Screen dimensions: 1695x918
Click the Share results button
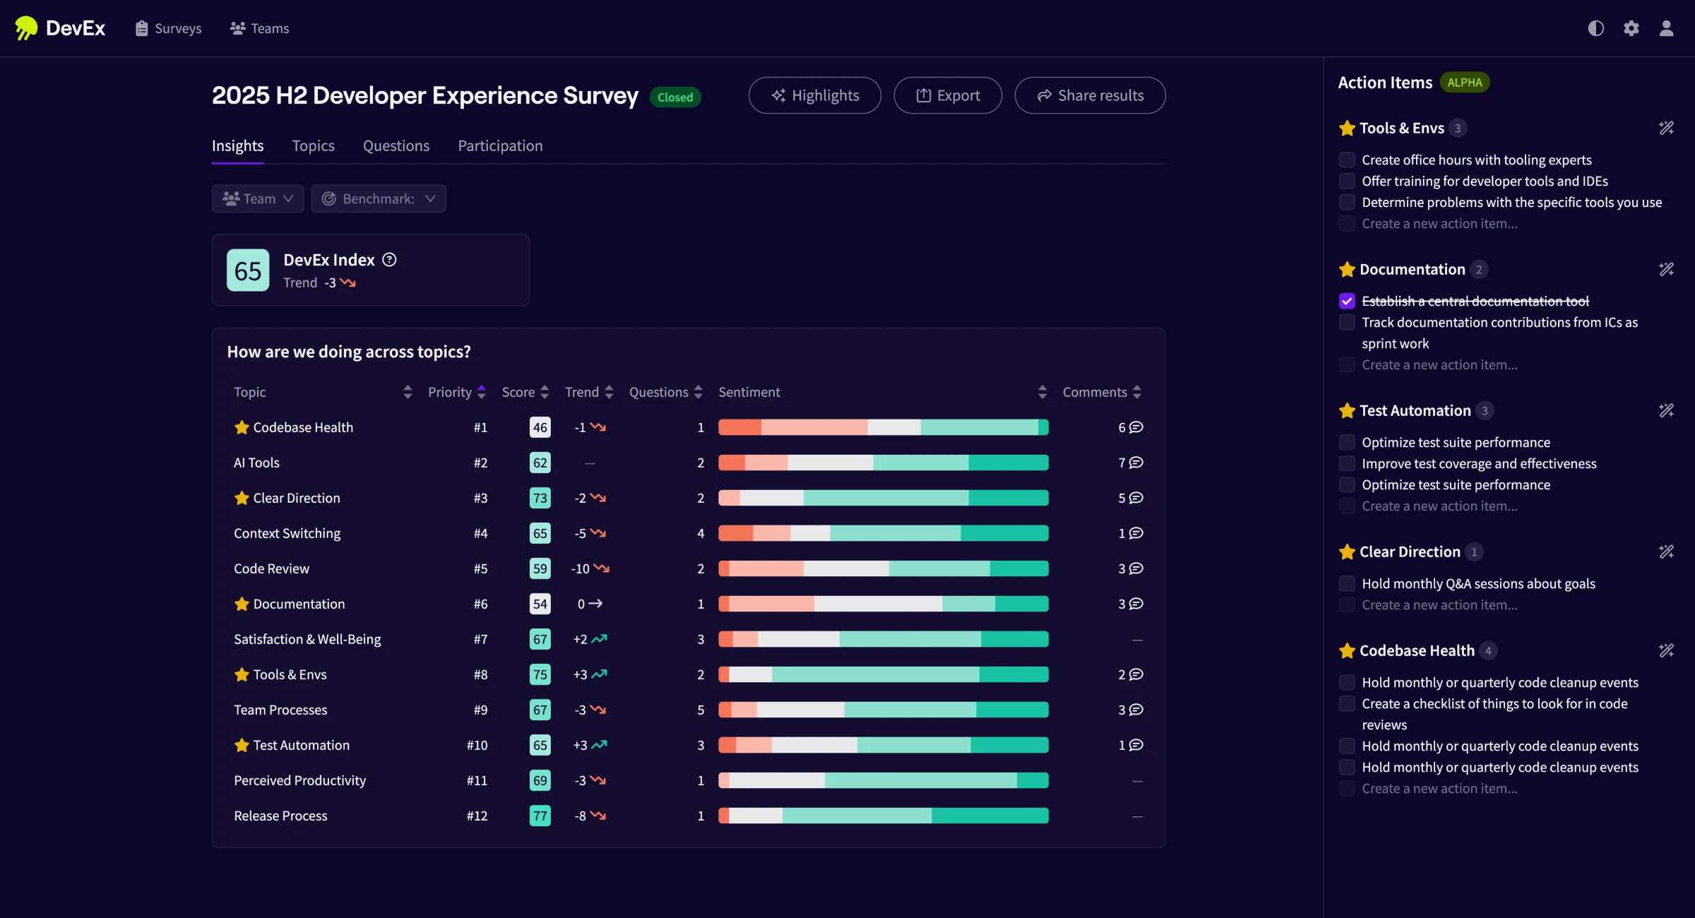pos(1090,95)
